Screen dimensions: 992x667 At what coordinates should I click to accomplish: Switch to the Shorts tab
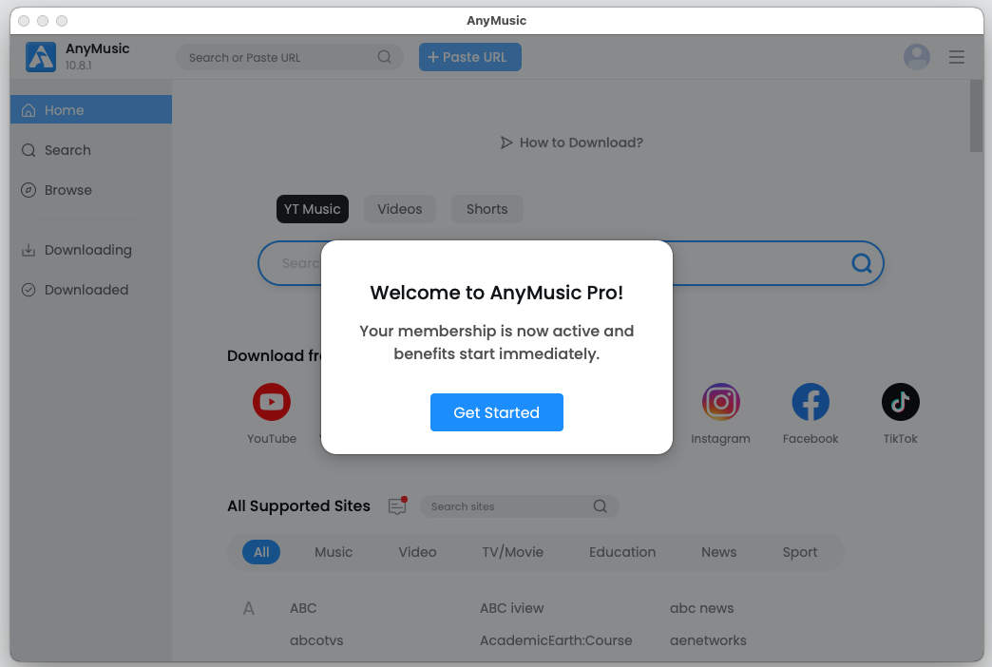coord(487,209)
